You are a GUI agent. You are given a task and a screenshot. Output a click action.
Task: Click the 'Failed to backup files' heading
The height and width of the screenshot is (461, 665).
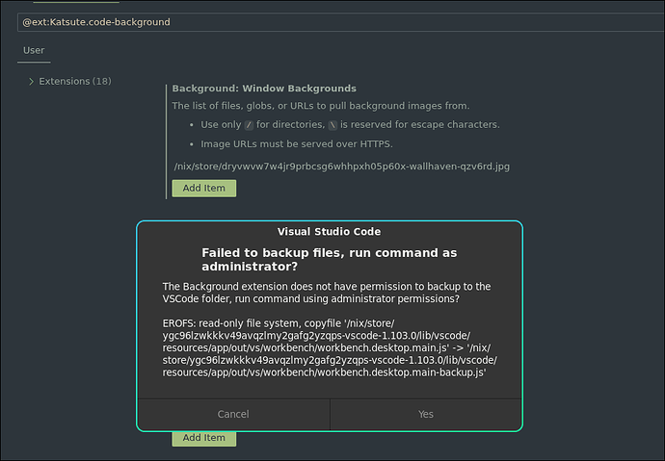(x=329, y=260)
